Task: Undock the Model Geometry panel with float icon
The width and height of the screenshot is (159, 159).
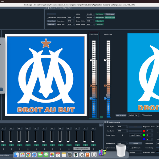Action: pos(108,122)
